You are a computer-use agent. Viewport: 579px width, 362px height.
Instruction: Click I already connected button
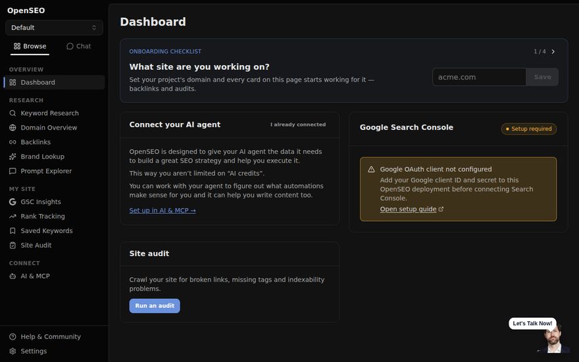click(298, 124)
